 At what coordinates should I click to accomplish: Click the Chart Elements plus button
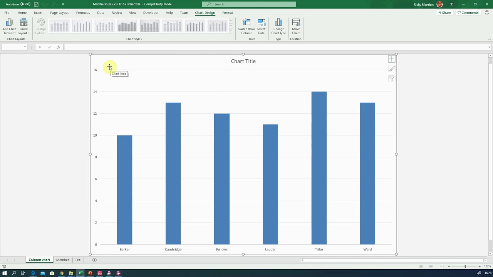pyautogui.click(x=391, y=59)
